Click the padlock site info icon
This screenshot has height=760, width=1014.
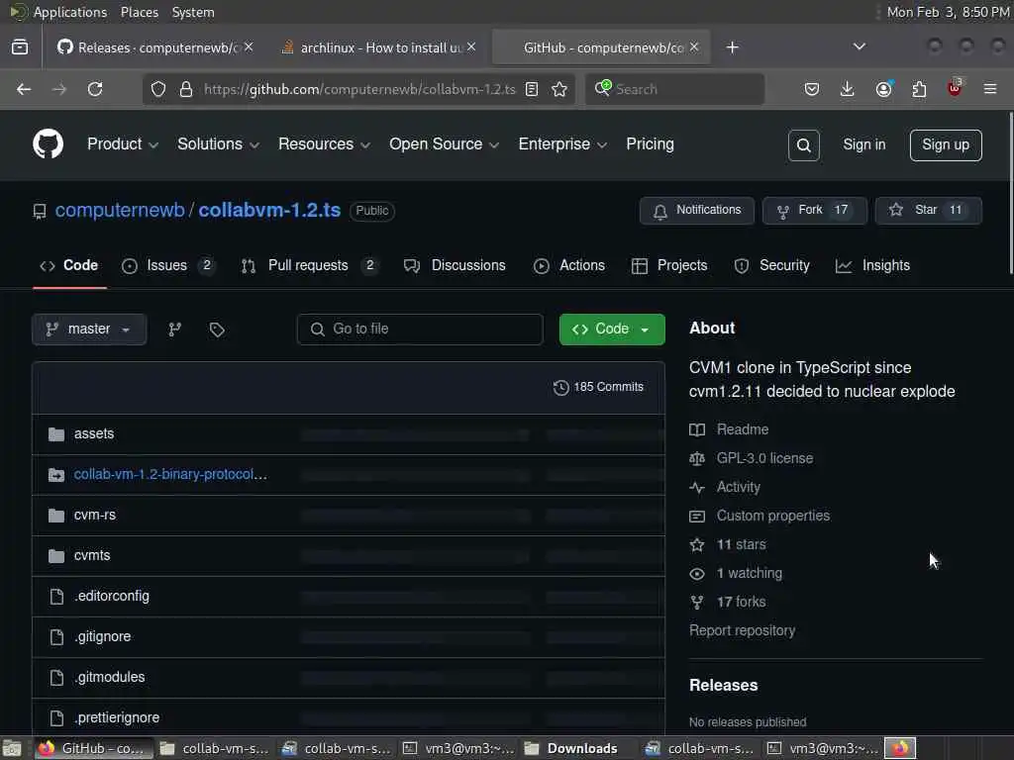185,89
